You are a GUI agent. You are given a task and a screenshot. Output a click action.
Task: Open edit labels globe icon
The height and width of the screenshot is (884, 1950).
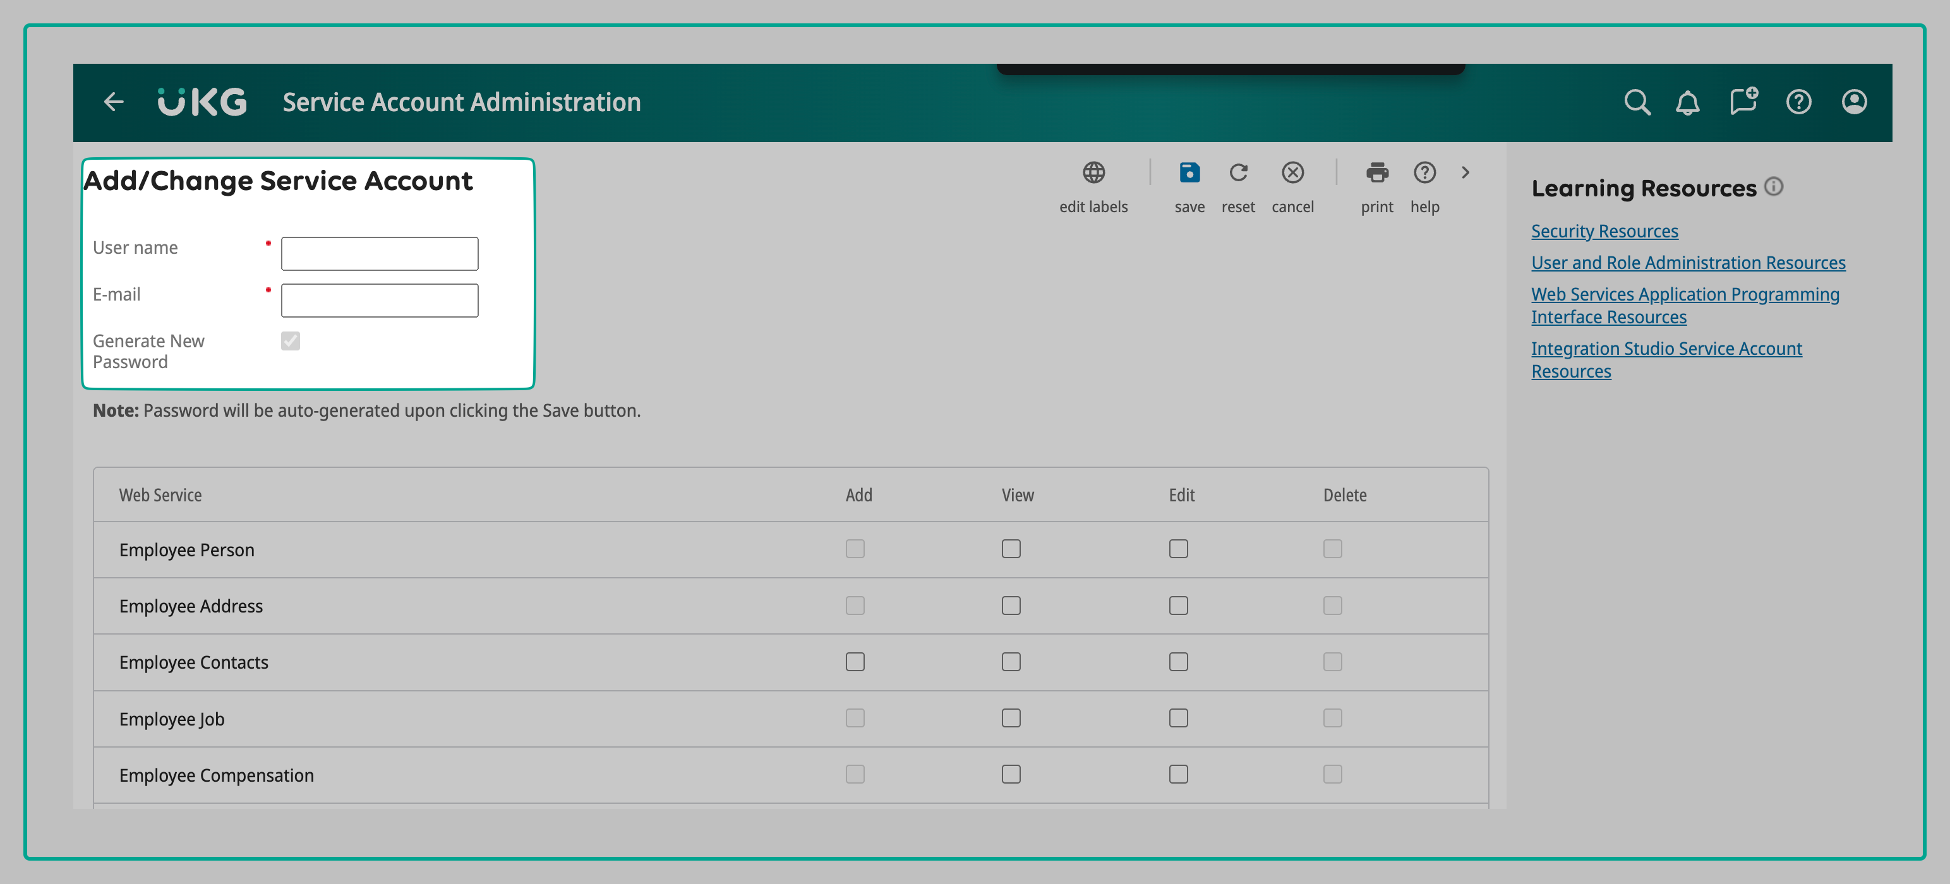click(x=1093, y=172)
